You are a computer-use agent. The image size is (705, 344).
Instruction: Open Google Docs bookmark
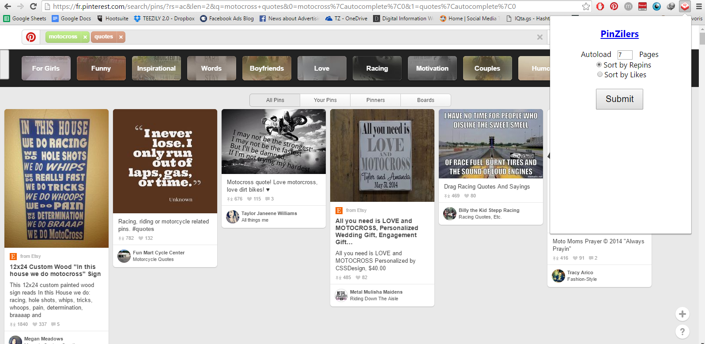pos(72,19)
